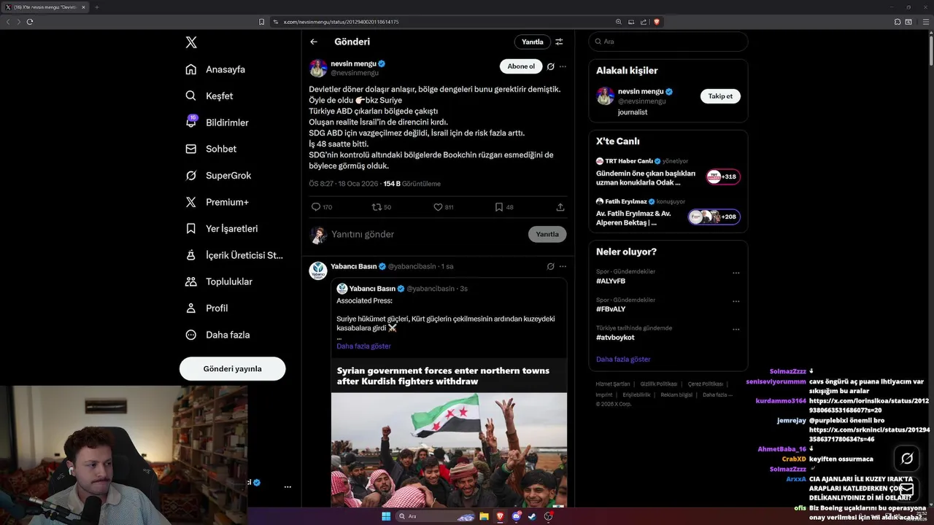This screenshot has width=934, height=525.
Task: Open TRT Haber Canlı live broadcast
Action: (x=668, y=172)
